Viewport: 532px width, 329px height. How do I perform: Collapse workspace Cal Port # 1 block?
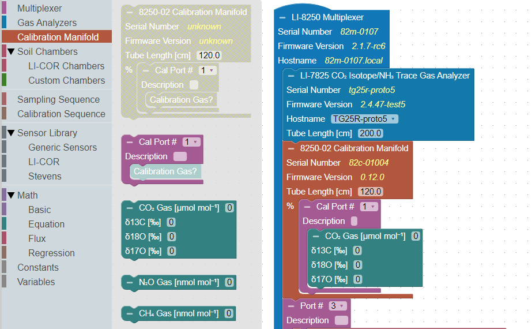click(x=307, y=207)
